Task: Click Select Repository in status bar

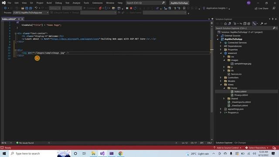Action: (257, 148)
